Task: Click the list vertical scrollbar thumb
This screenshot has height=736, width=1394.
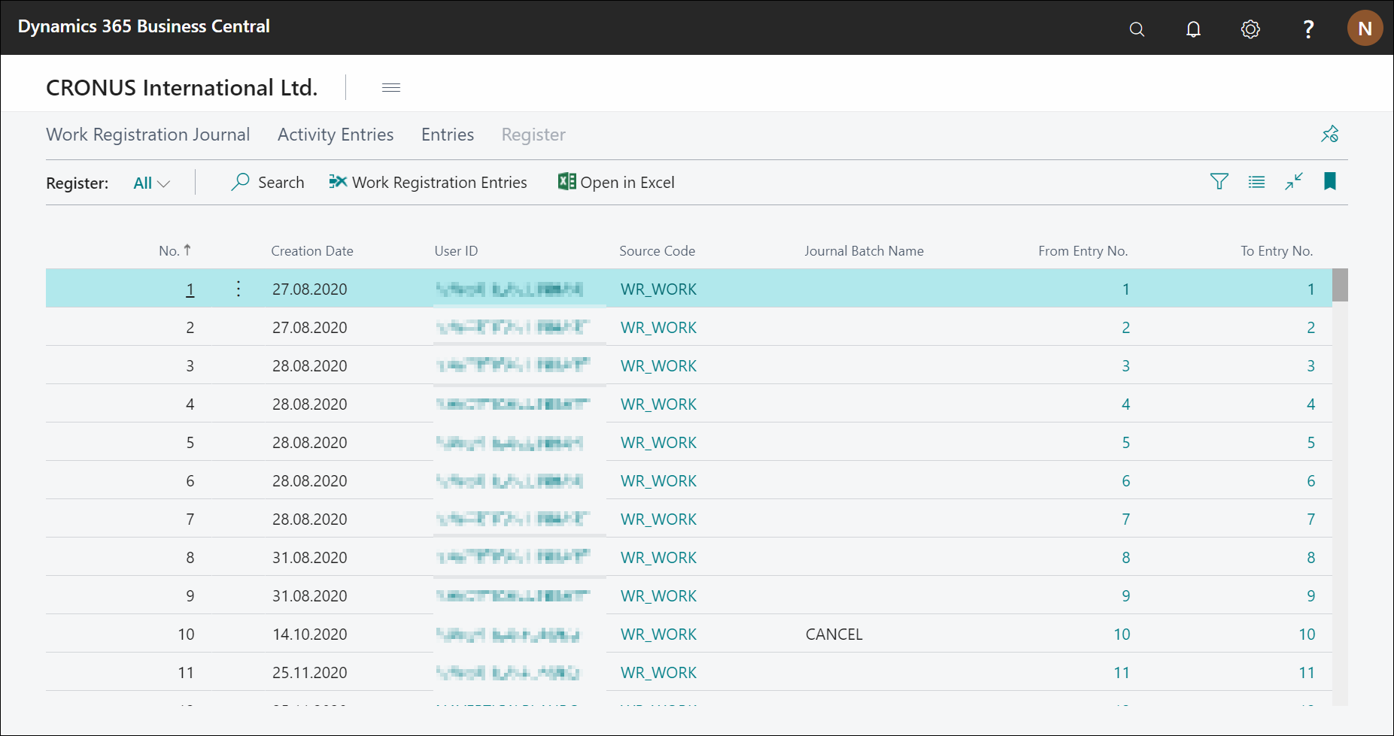Action: 1340,285
